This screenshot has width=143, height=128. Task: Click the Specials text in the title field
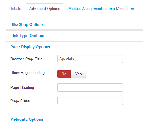point(67,59)
